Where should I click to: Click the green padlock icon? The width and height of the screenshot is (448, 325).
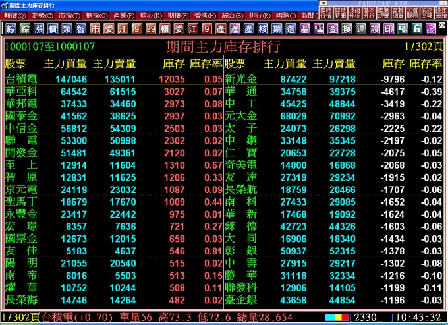(417, 29)
